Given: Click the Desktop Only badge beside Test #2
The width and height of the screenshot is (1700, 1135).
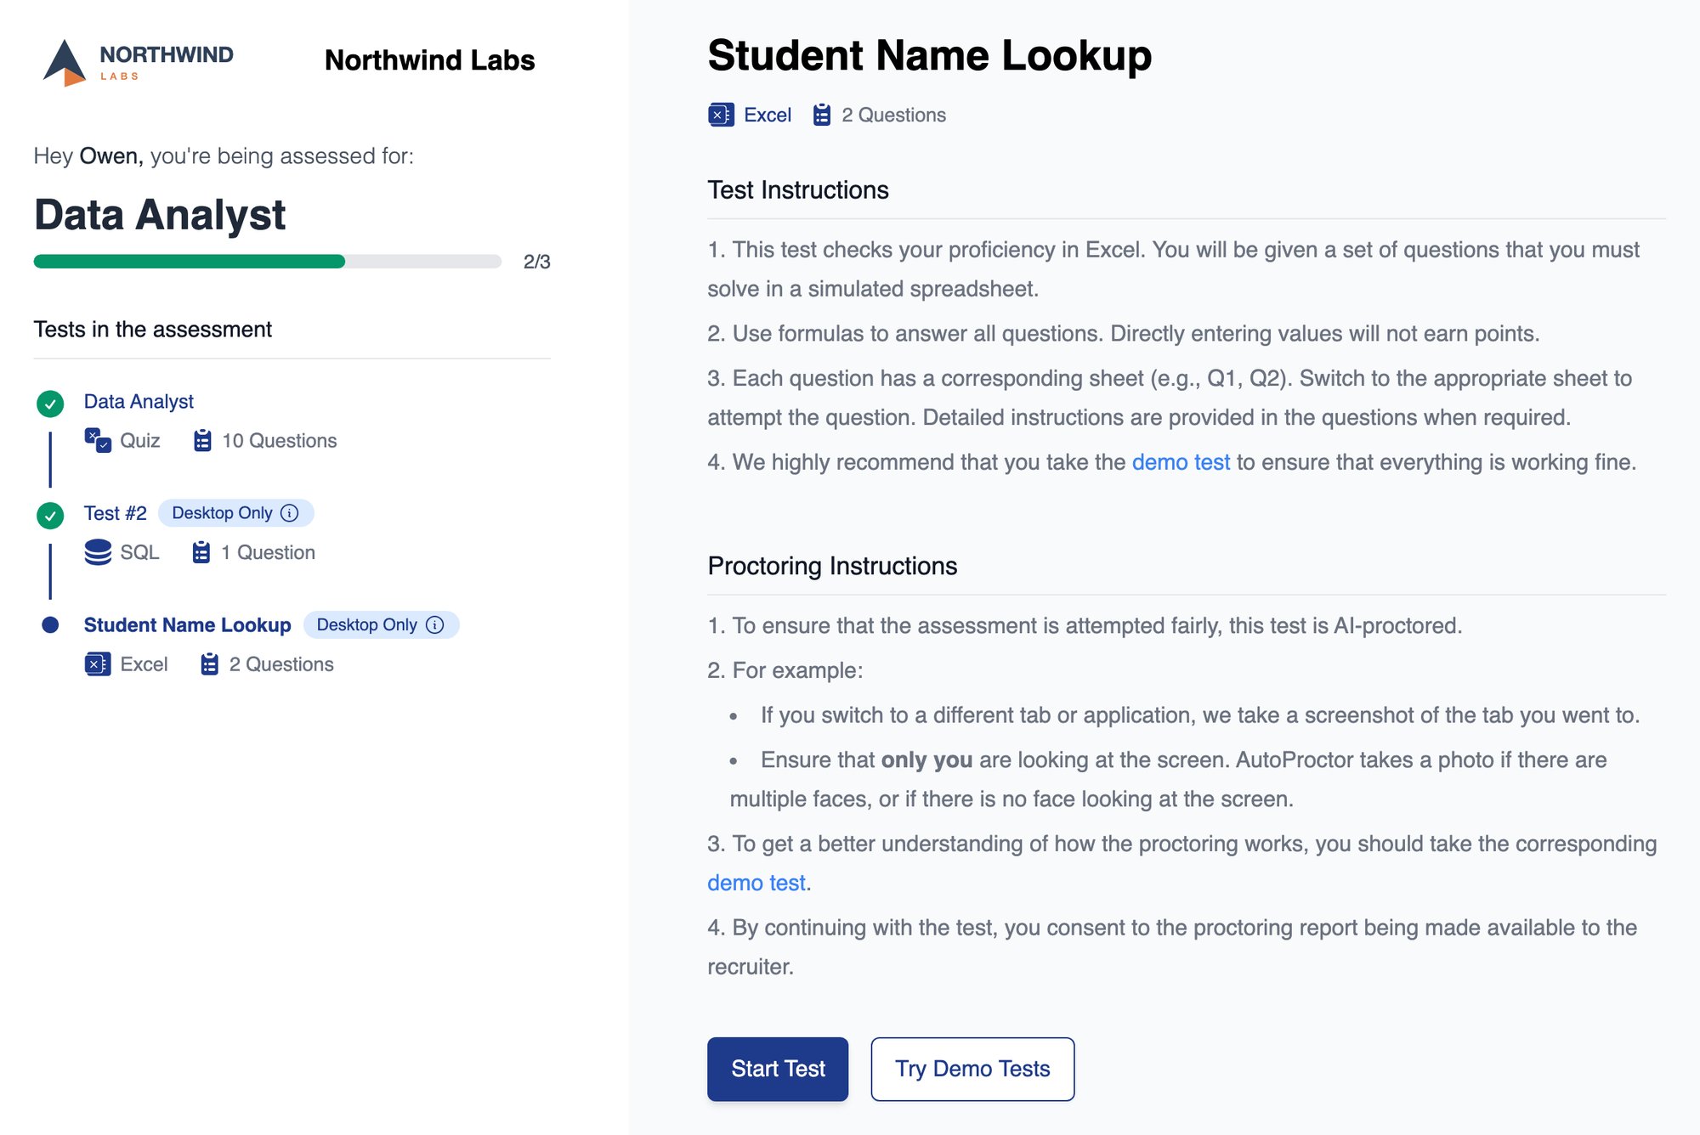Looking at the screenshot, I should (235, 513).
